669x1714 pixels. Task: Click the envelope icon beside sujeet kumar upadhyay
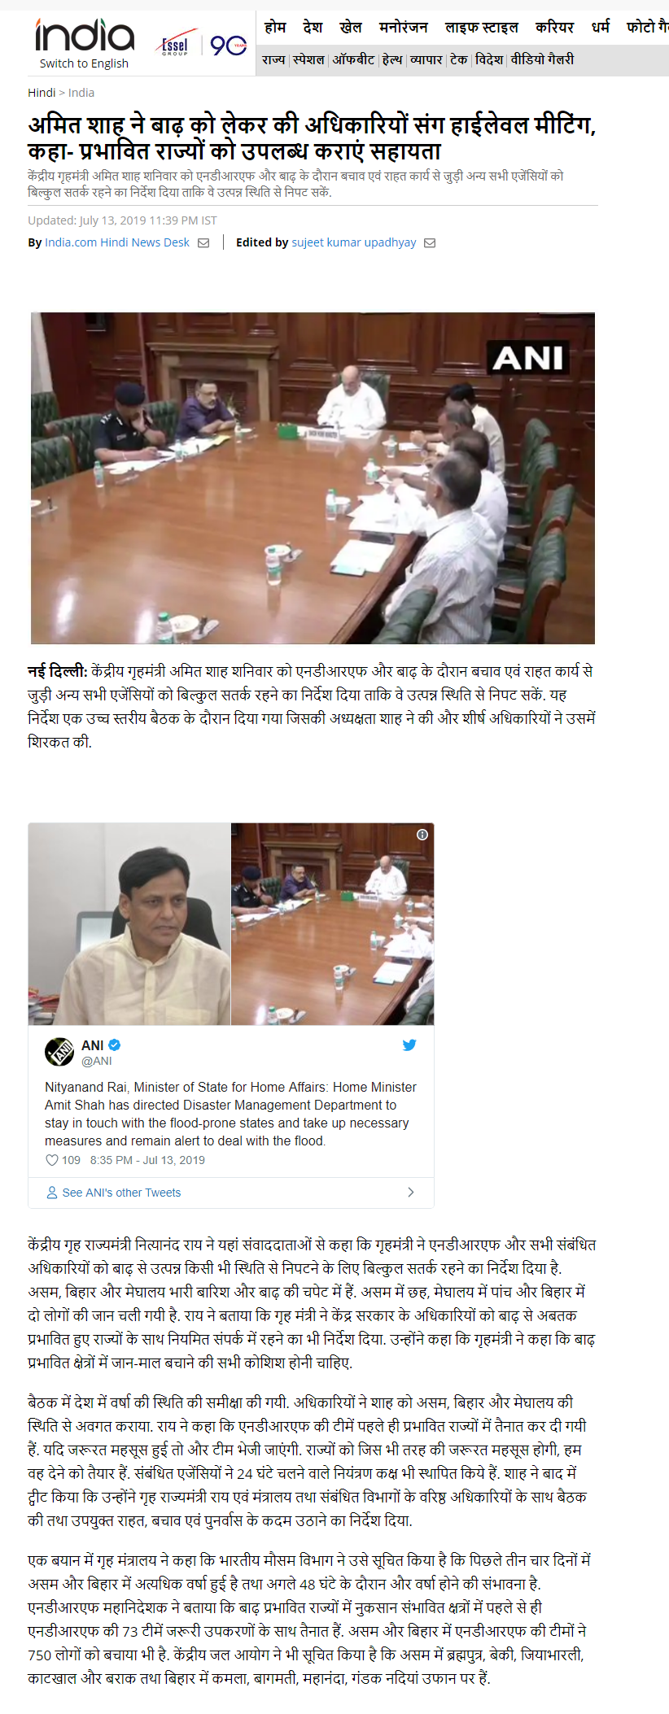click(430, 242)
